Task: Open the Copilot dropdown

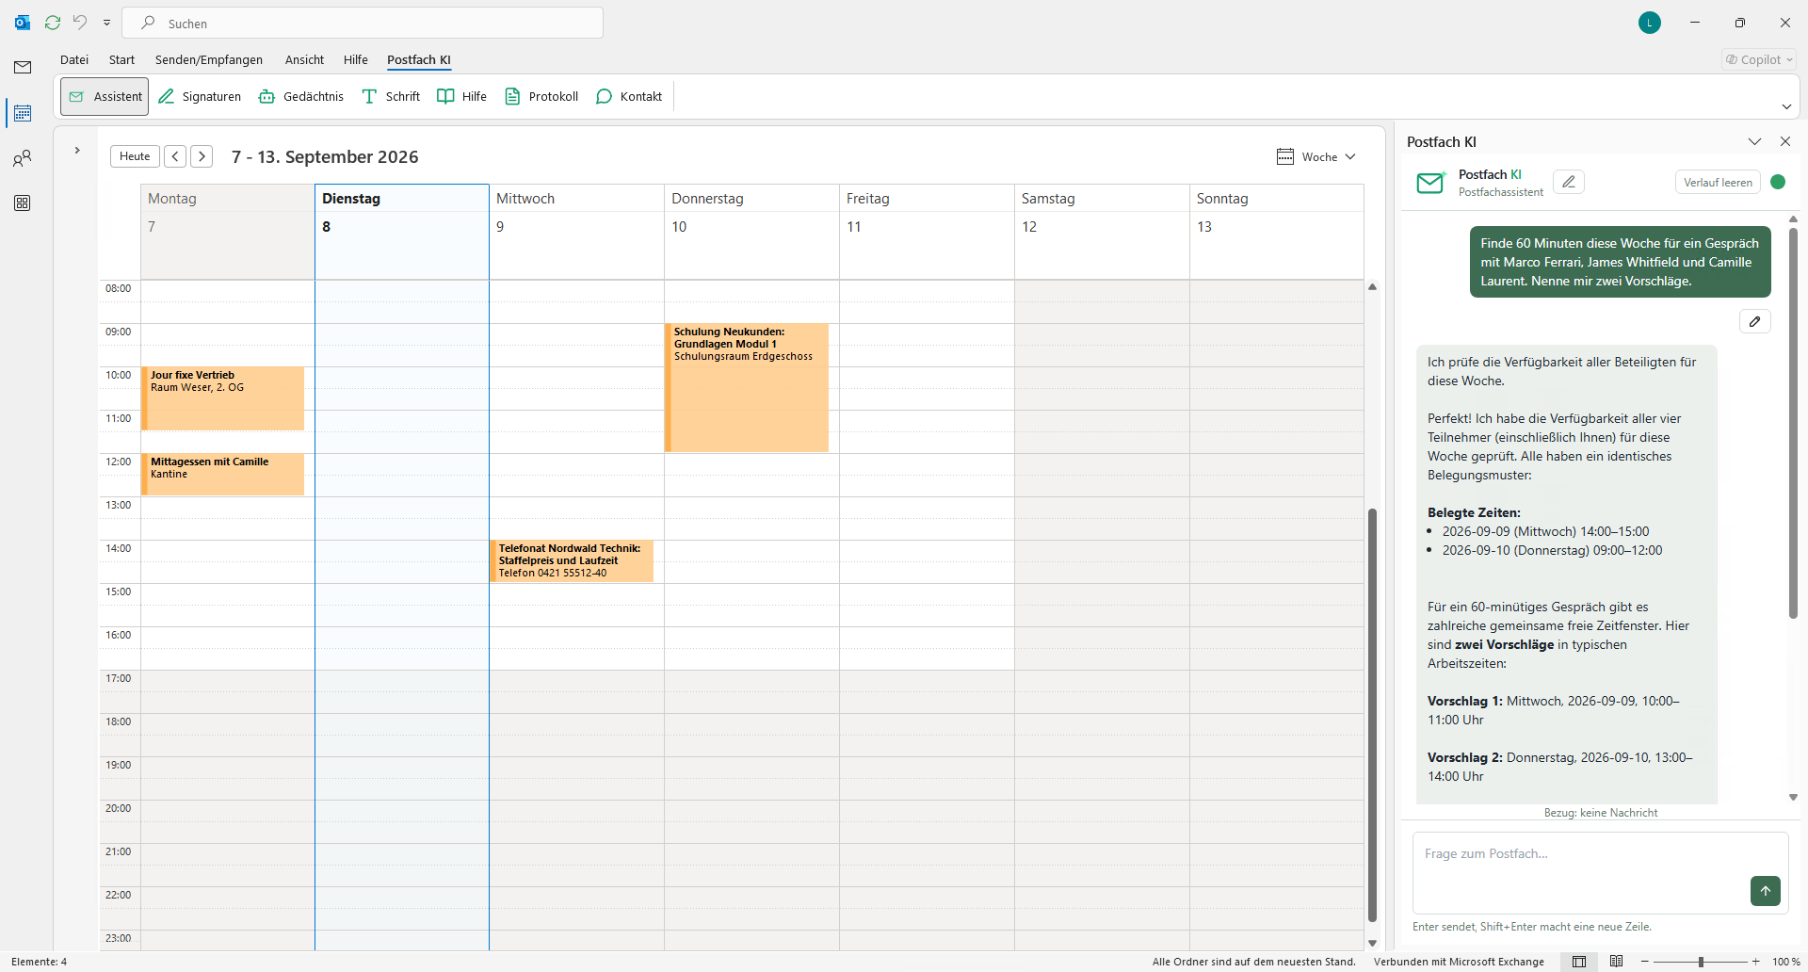Action: coord(1759,59)
